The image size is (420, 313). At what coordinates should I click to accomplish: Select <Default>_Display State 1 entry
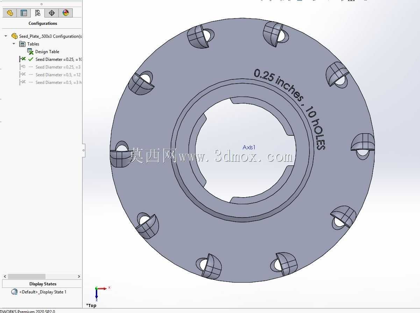pyautogui.click(x=43, y=292)
